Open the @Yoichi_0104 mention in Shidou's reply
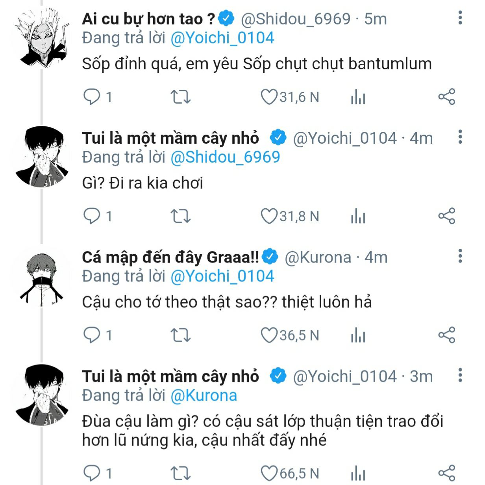The width and height of the screenshot is (485, 485). (x=222, y=38)
